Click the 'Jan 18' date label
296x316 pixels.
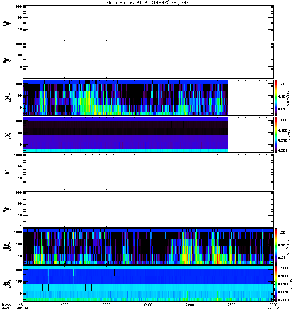tap(23, 308)
